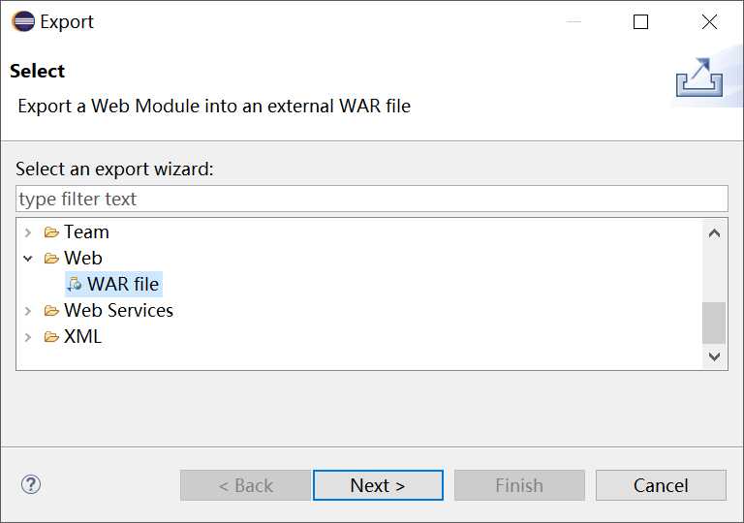
Task: Collapse the Web category
Action: (28, 259)
